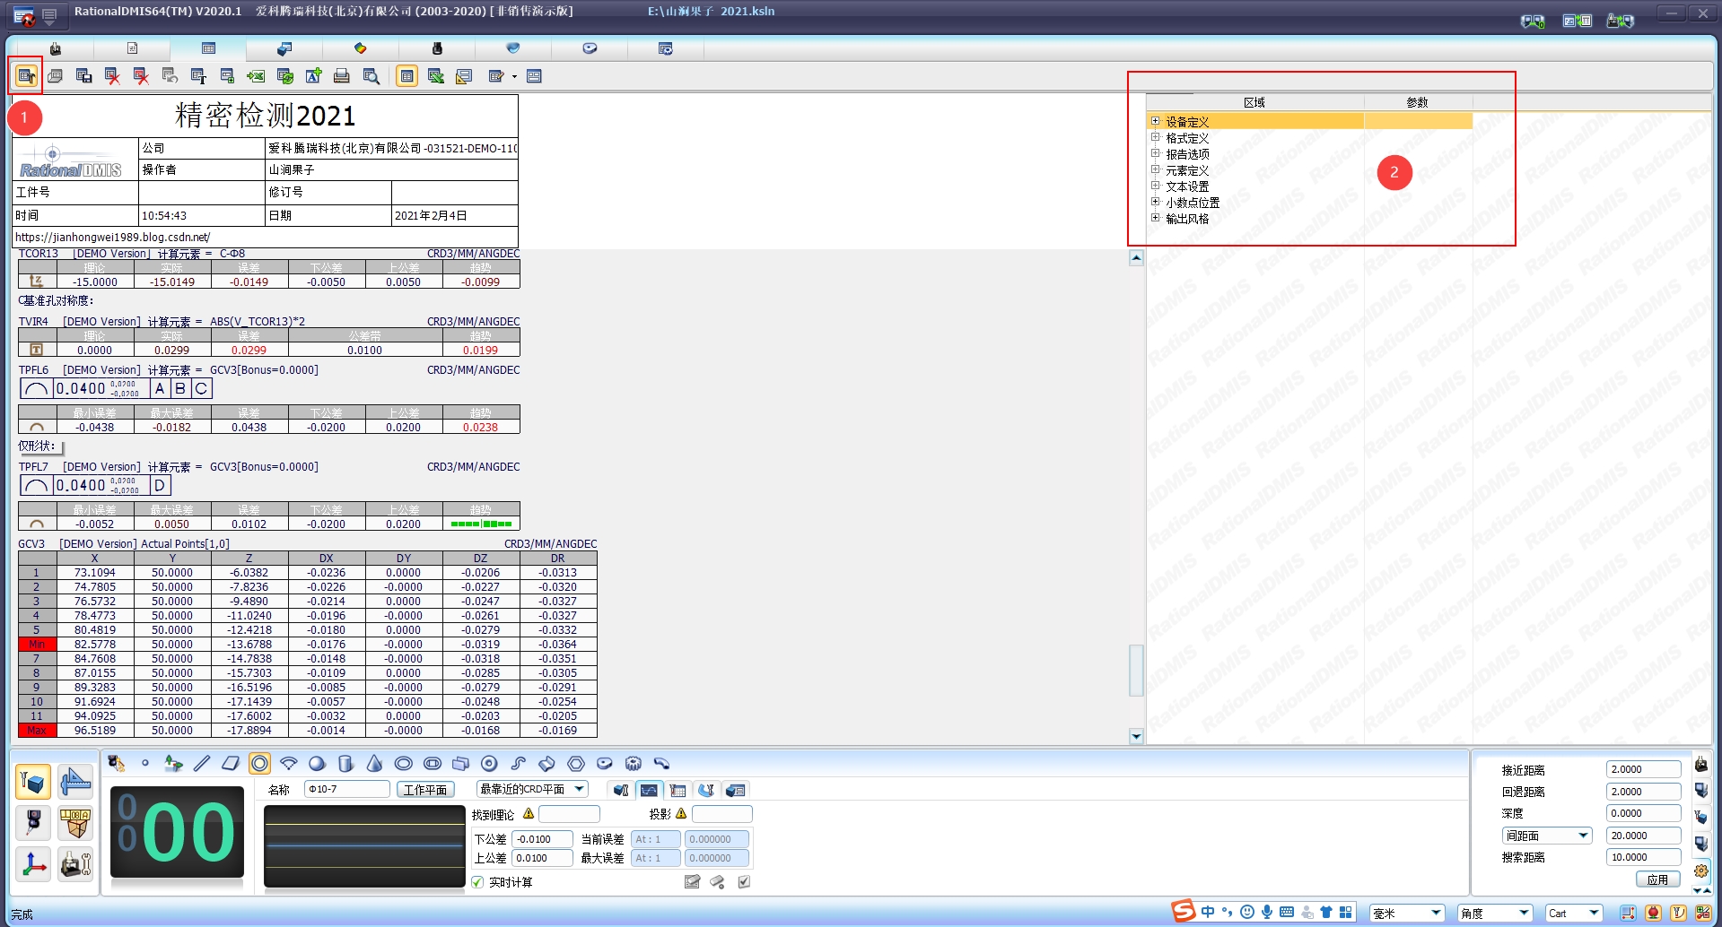Switch to the document page tab

tap(132, 48)
